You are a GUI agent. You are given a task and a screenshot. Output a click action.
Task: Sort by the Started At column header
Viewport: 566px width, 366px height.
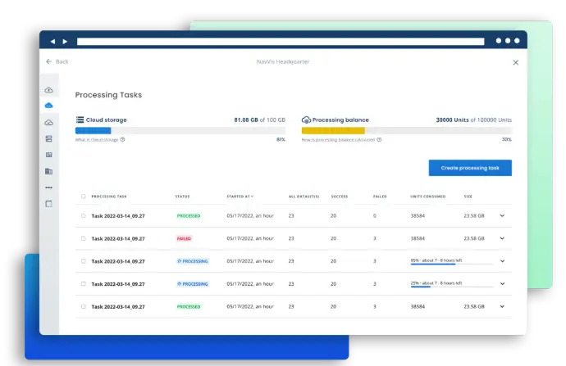[240, 197]
